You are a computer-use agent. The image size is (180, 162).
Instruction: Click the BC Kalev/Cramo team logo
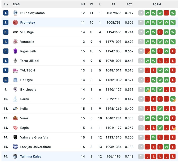tap(15, 13)
